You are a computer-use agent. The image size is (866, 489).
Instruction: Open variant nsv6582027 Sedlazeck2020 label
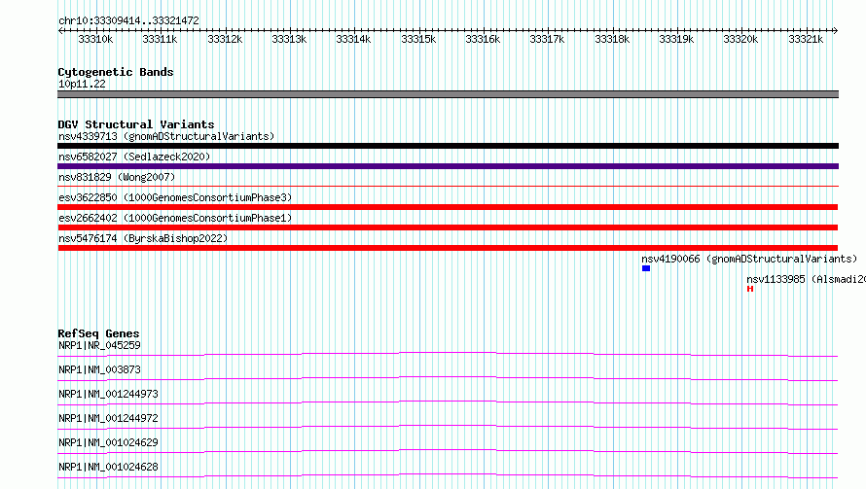coord(134,157)
